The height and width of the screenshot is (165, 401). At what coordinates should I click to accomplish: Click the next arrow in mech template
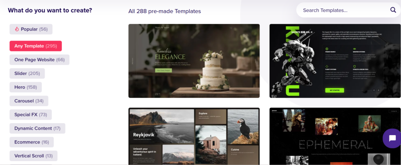pyautogui.click(x=379, y=90)
